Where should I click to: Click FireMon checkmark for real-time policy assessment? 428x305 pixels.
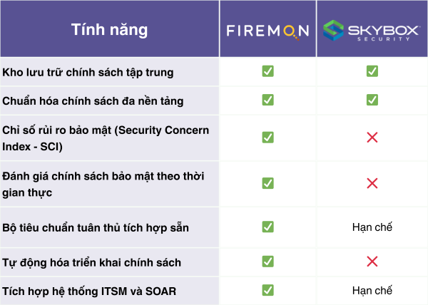pyautogui.click(x=267, y=183)
